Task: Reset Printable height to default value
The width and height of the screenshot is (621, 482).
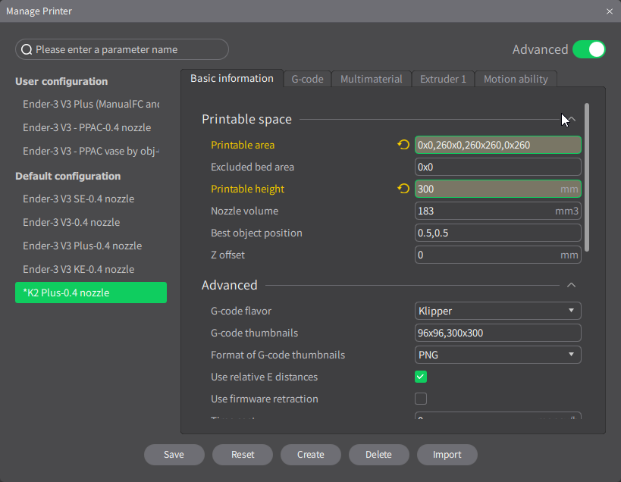Action: point(403,189)
